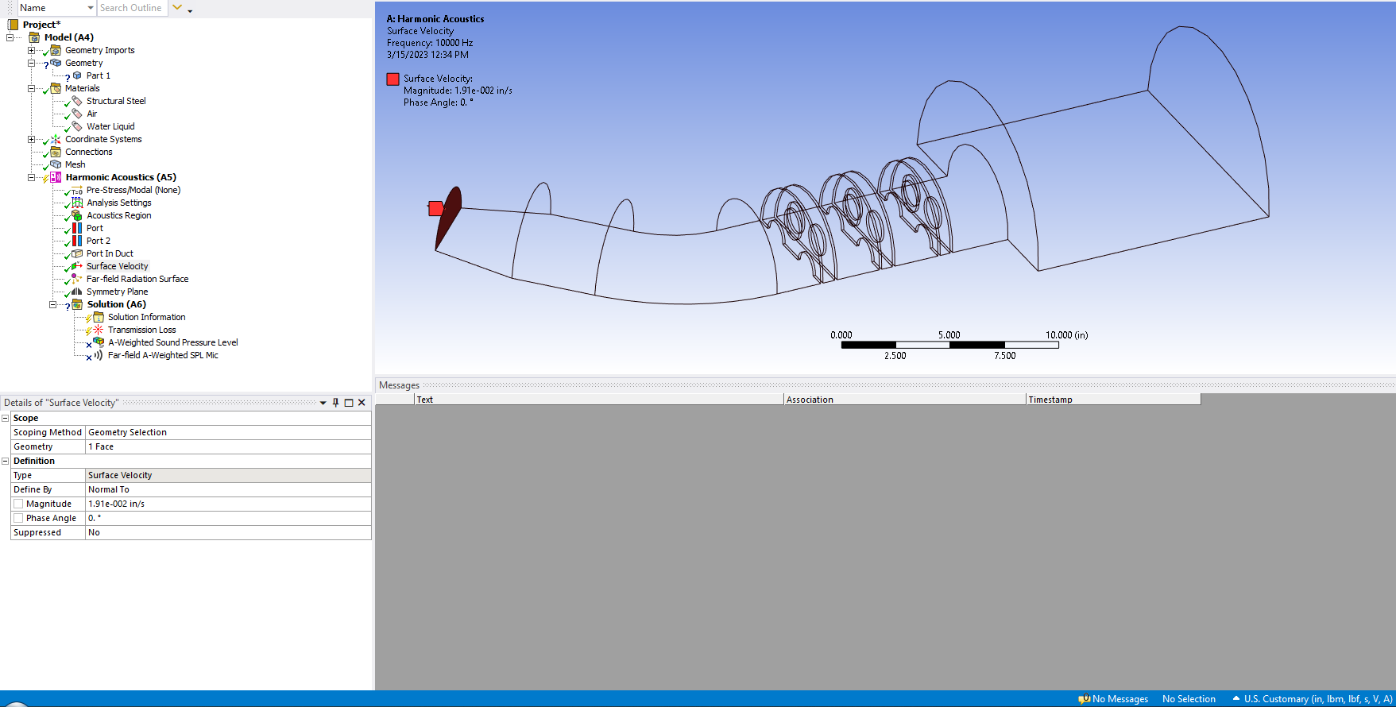Click the red Surface Velocity tag in viewport
This screenshot has height=707, width=1396.
pos(435,208)
